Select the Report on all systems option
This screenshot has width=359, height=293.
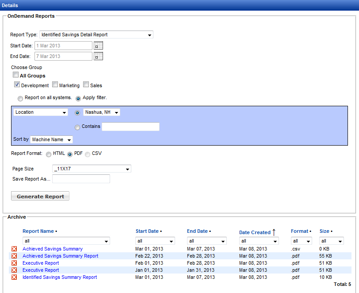click(x=20, y=98)
